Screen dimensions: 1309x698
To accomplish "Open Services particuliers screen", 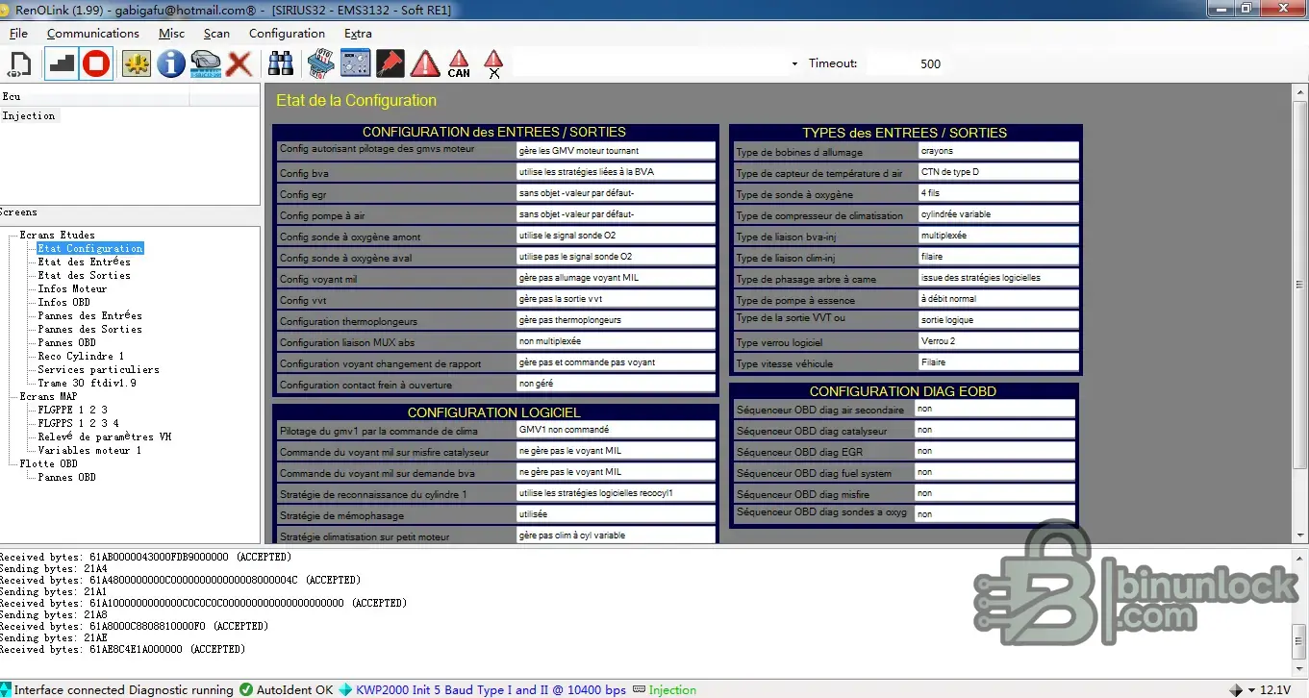I will pyautogui.click(x=98, y=369).
